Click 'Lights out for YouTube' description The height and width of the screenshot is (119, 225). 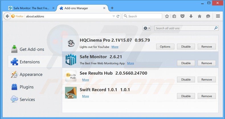(x=94, y=47)
